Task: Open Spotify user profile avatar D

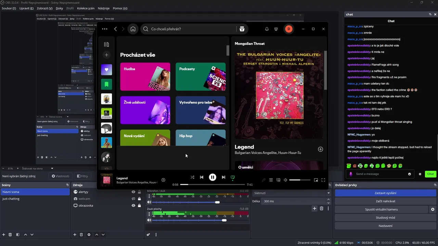Action: [288, 29]
